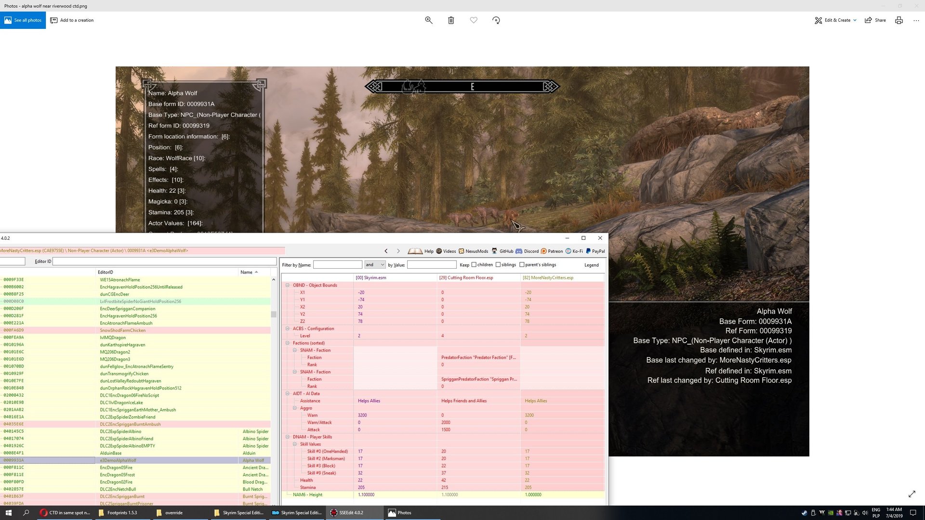This screenshot has height=520, width=925.
Task: Enable the Keep siblings checkbox
Action: (498, 265)
